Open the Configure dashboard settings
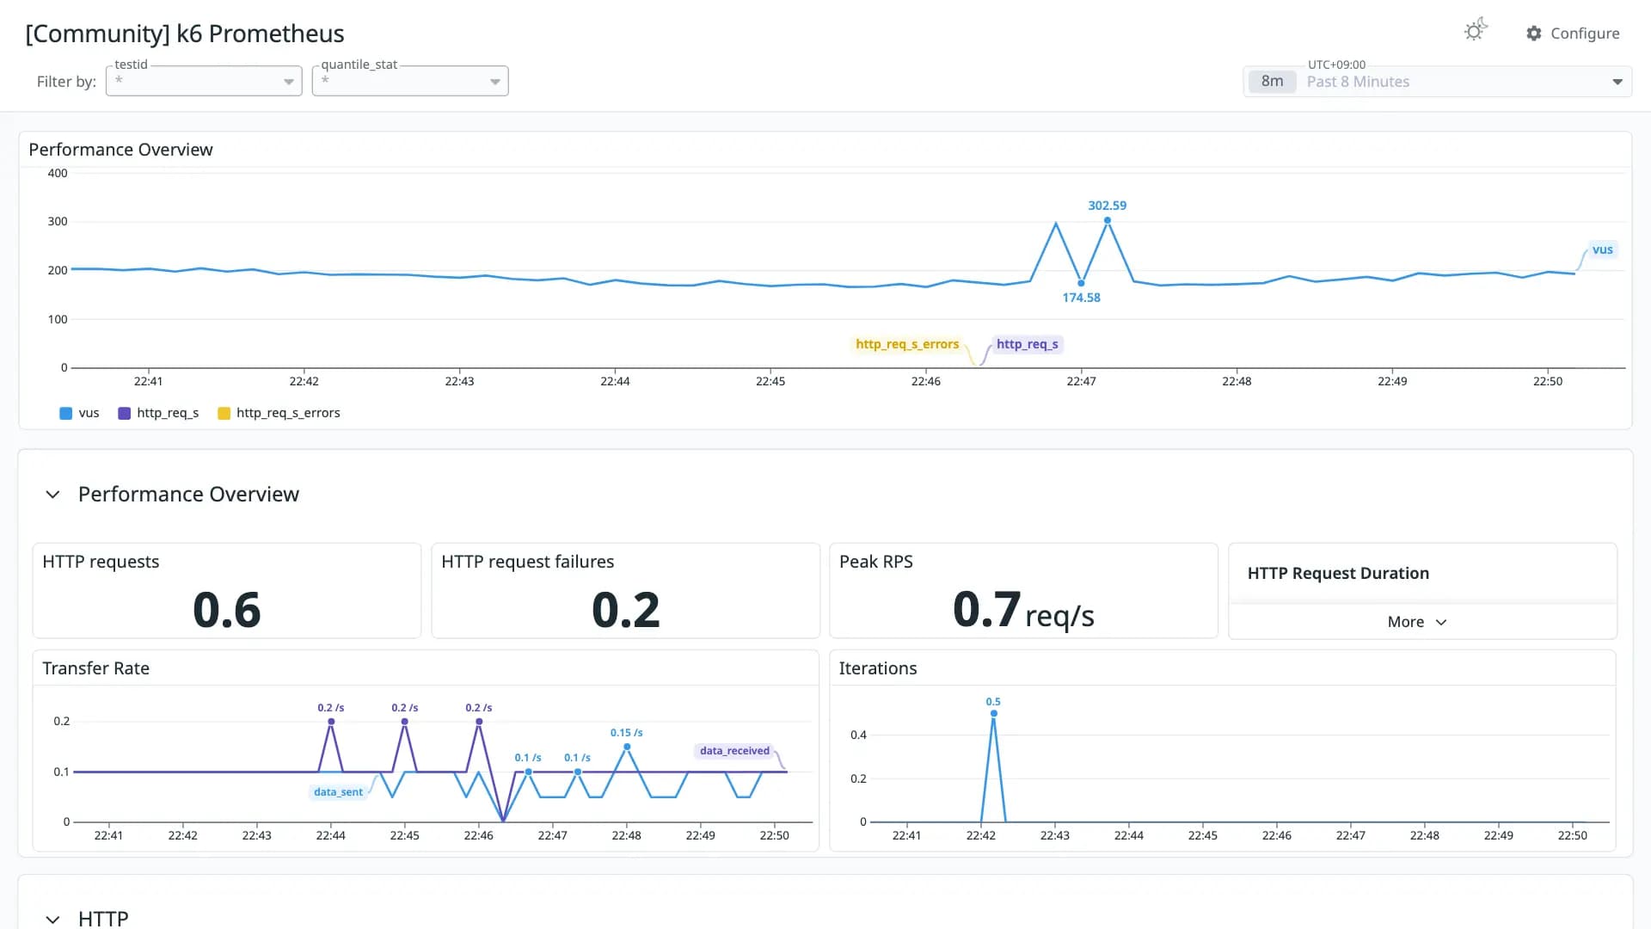The width and height of the screenshot is (1651, 929). pos(1573,34)
